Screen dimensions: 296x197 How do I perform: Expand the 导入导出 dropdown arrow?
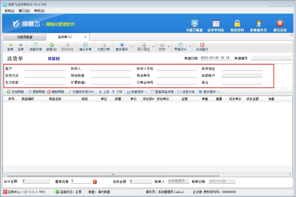pos(153,46)
